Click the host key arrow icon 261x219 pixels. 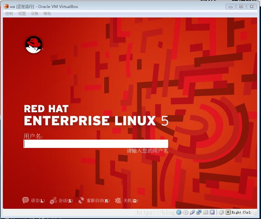[x=228, y=212]
